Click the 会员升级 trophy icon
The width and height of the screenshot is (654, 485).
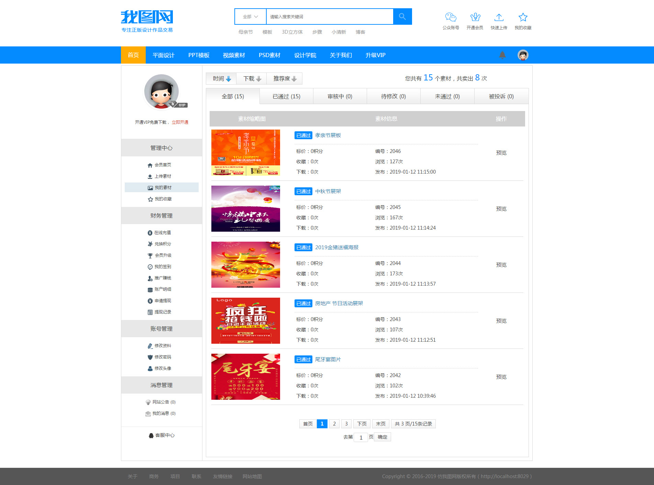tap(150, 255)
